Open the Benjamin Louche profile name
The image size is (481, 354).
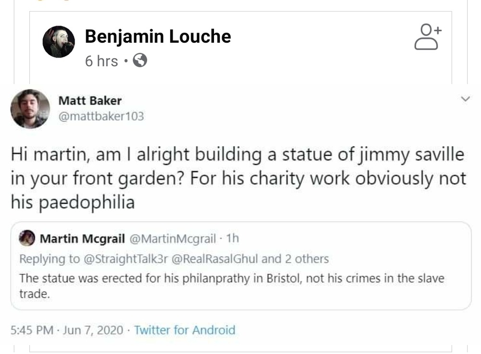click(158, 37)
